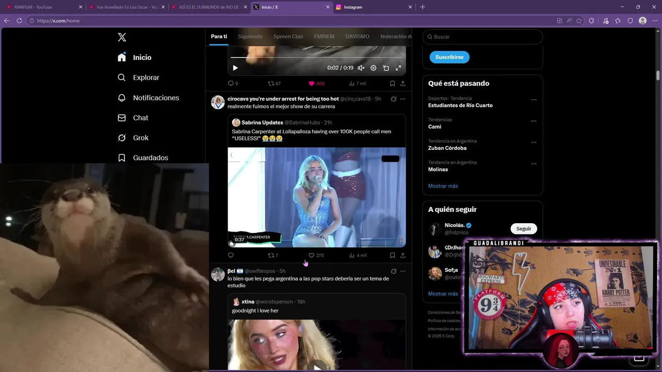Open Explorar search page
This screenshot has width=662, height=372.
[x=138, y=78]
